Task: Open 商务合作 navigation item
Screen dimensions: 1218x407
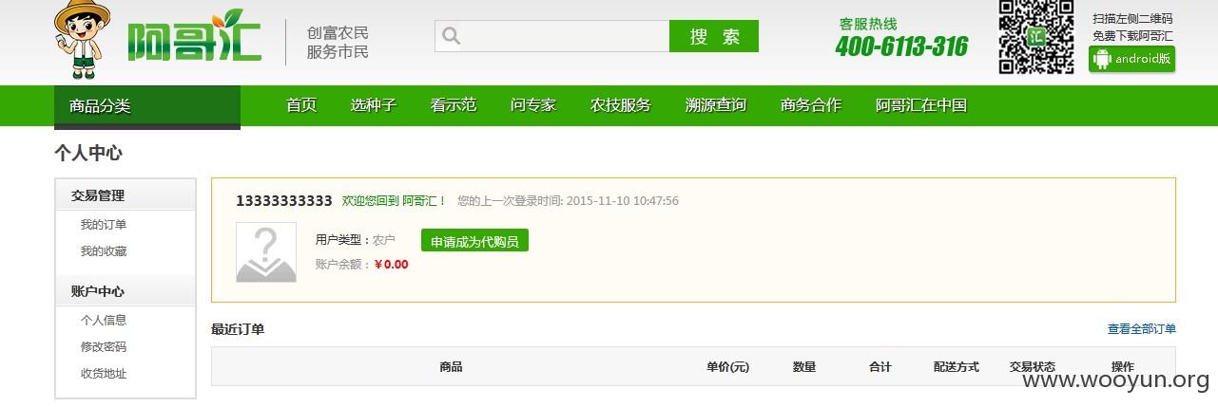Action: click(811, 105)
